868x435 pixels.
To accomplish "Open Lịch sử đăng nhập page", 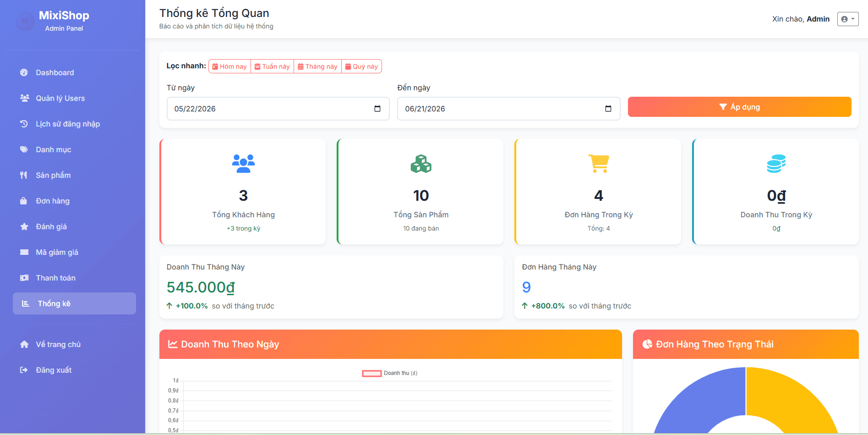I will (74, 124).
